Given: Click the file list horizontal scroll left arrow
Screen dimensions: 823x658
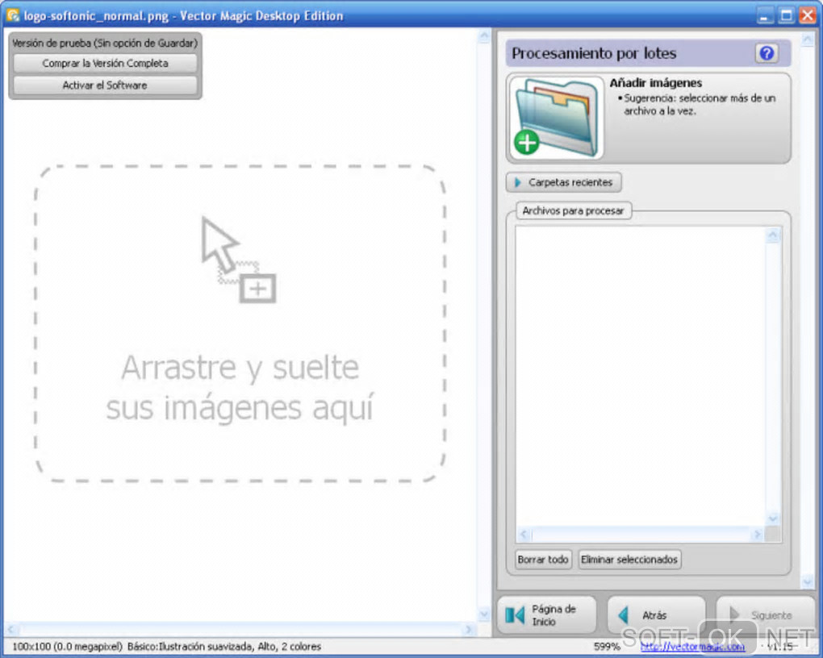Looking at the screenshot, I should coord(524,534).
